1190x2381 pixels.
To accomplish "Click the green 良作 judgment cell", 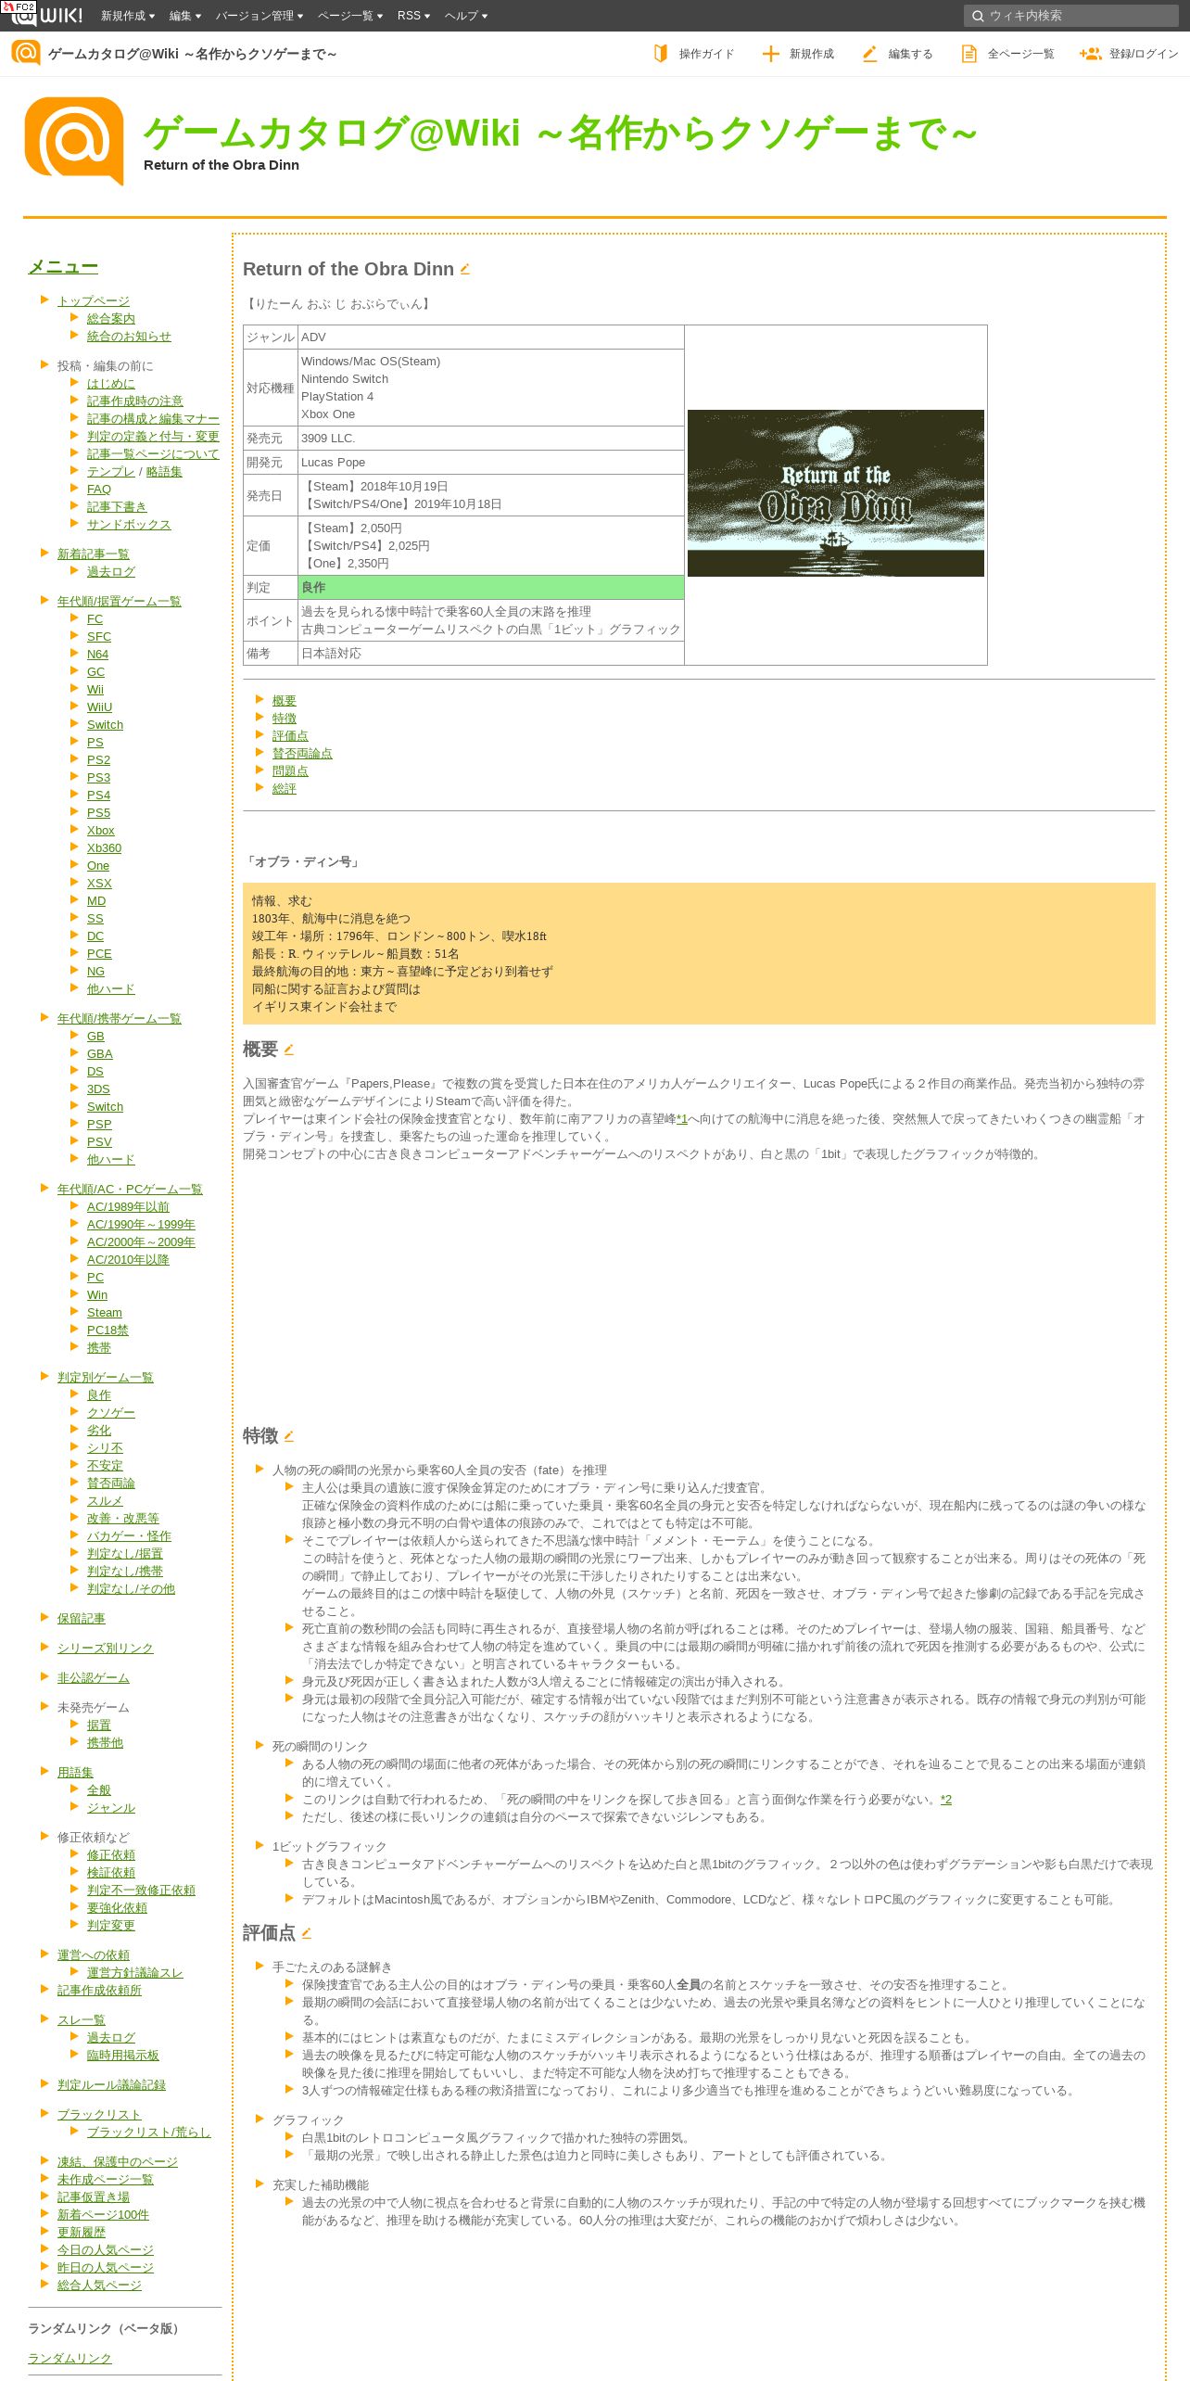I will tap(491, 588).
